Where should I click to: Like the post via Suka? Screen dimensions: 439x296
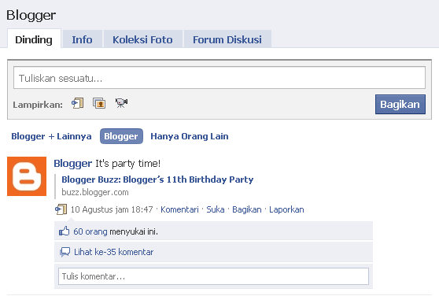pos(216,209)
